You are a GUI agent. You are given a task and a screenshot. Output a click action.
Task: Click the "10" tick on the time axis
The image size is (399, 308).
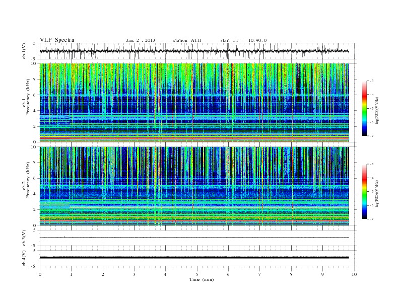pyautogui.click(x=354, y=274)
